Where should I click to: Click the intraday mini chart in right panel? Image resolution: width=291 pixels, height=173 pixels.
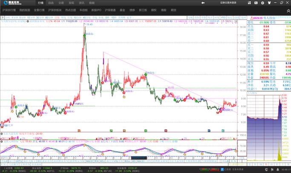pos(265,128)
